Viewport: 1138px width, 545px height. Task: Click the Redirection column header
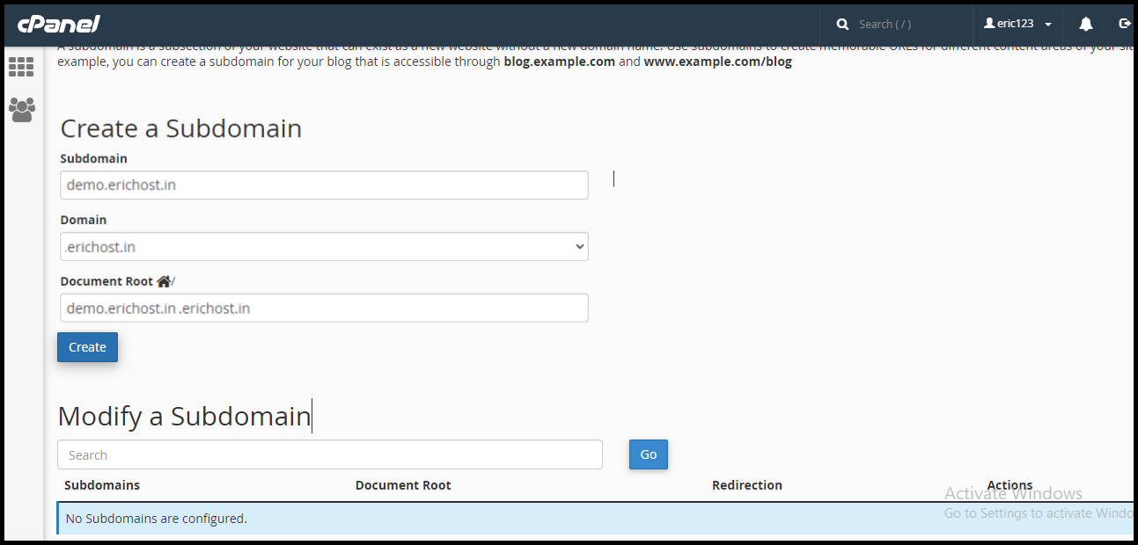pos(746,485)
